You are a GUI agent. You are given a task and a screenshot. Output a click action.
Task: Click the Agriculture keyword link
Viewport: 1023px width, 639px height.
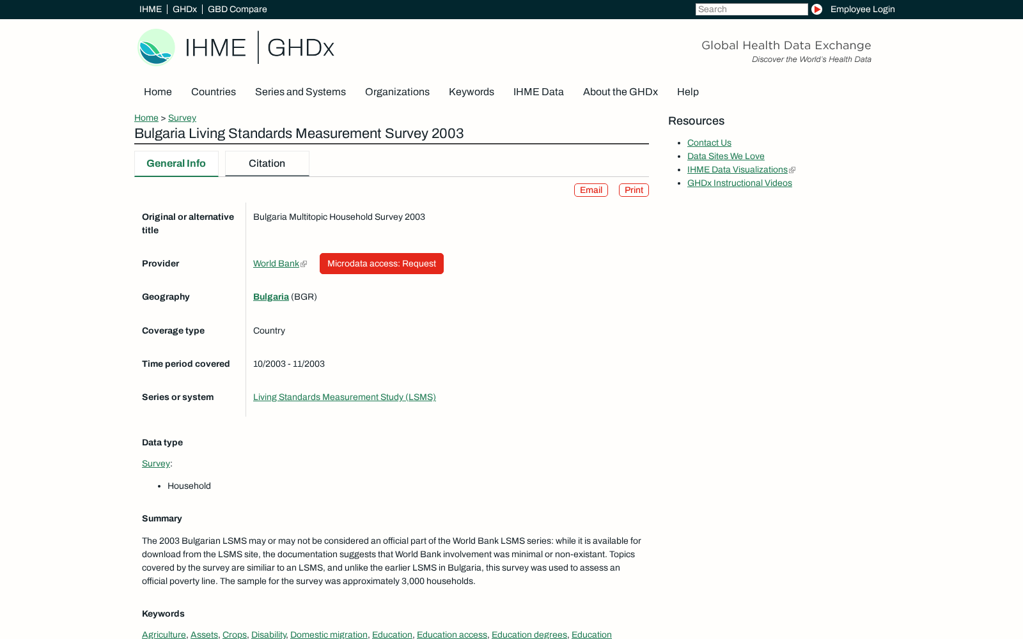(164, 635)
